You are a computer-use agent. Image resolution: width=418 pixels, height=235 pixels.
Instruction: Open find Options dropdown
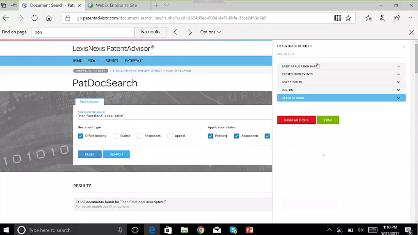click(x=210, y=32)
